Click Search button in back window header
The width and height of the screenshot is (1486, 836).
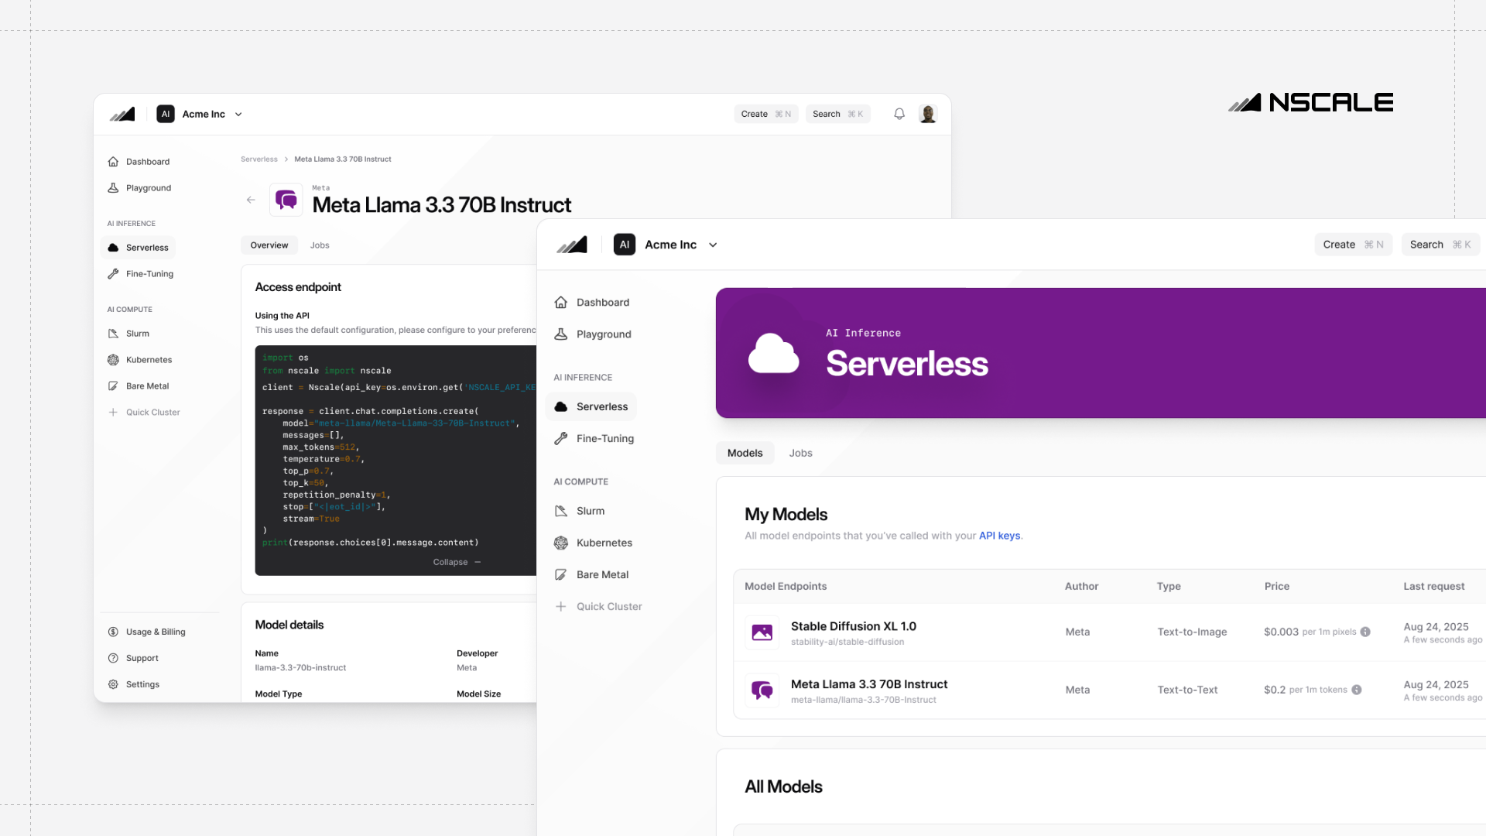click(837, 114)
